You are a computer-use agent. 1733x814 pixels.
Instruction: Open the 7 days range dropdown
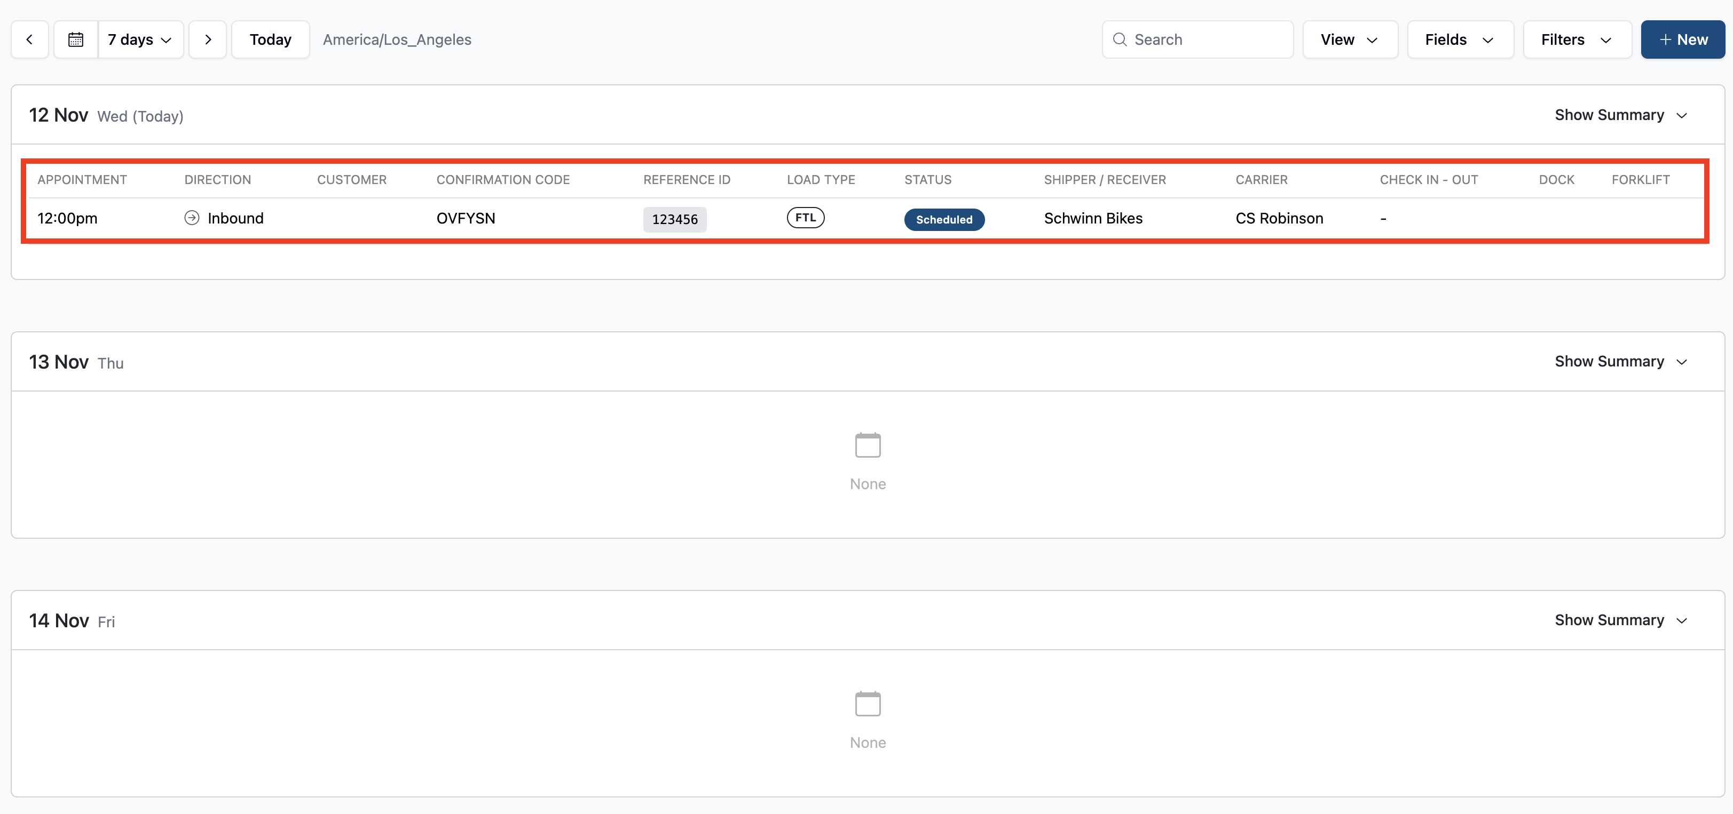140,39
